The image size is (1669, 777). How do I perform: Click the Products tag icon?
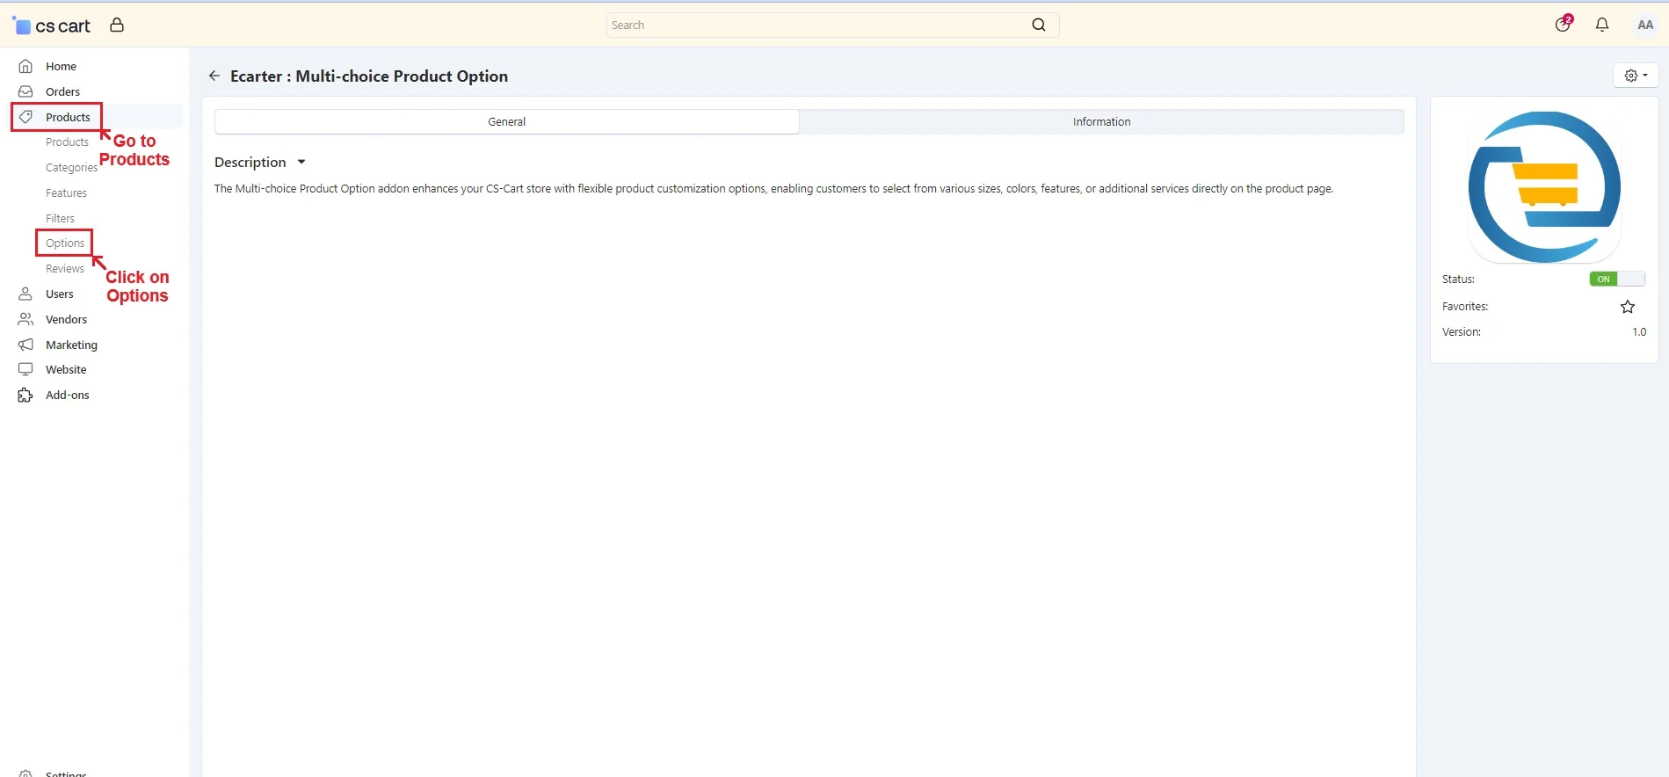pyautogui.click(x=25, y=117)
